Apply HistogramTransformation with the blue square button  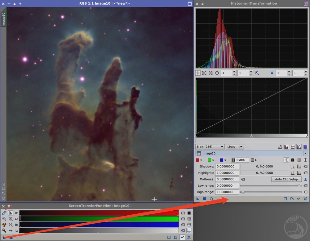coord(205,199)
